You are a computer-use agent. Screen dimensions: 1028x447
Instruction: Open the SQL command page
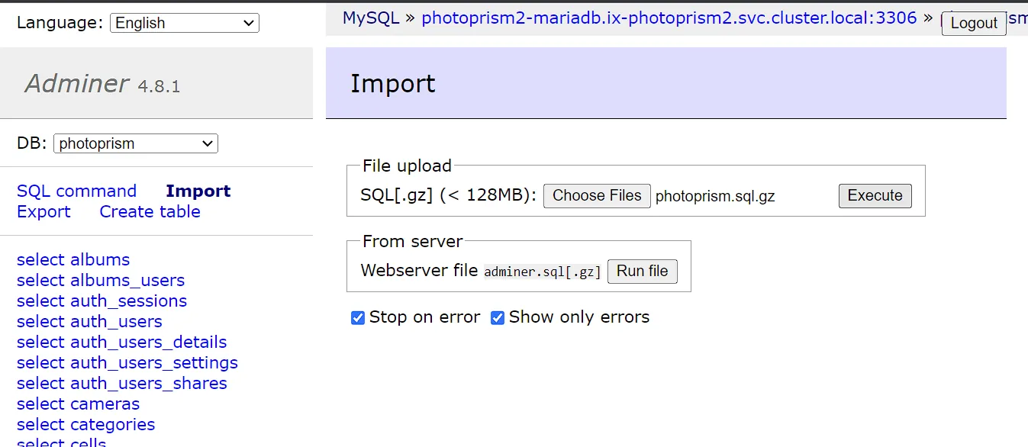tap(76, 190)
